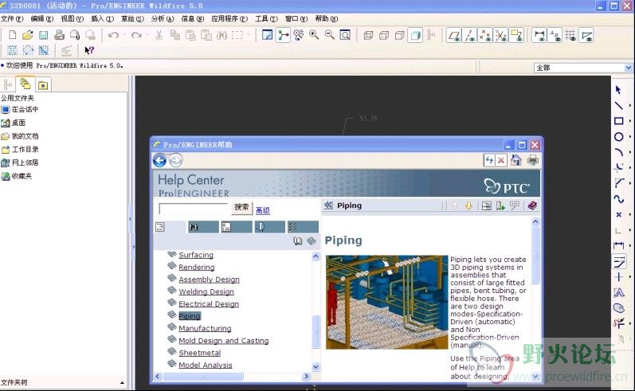Print the help topic
Screen dimensions: 635x391
[532, 160]
